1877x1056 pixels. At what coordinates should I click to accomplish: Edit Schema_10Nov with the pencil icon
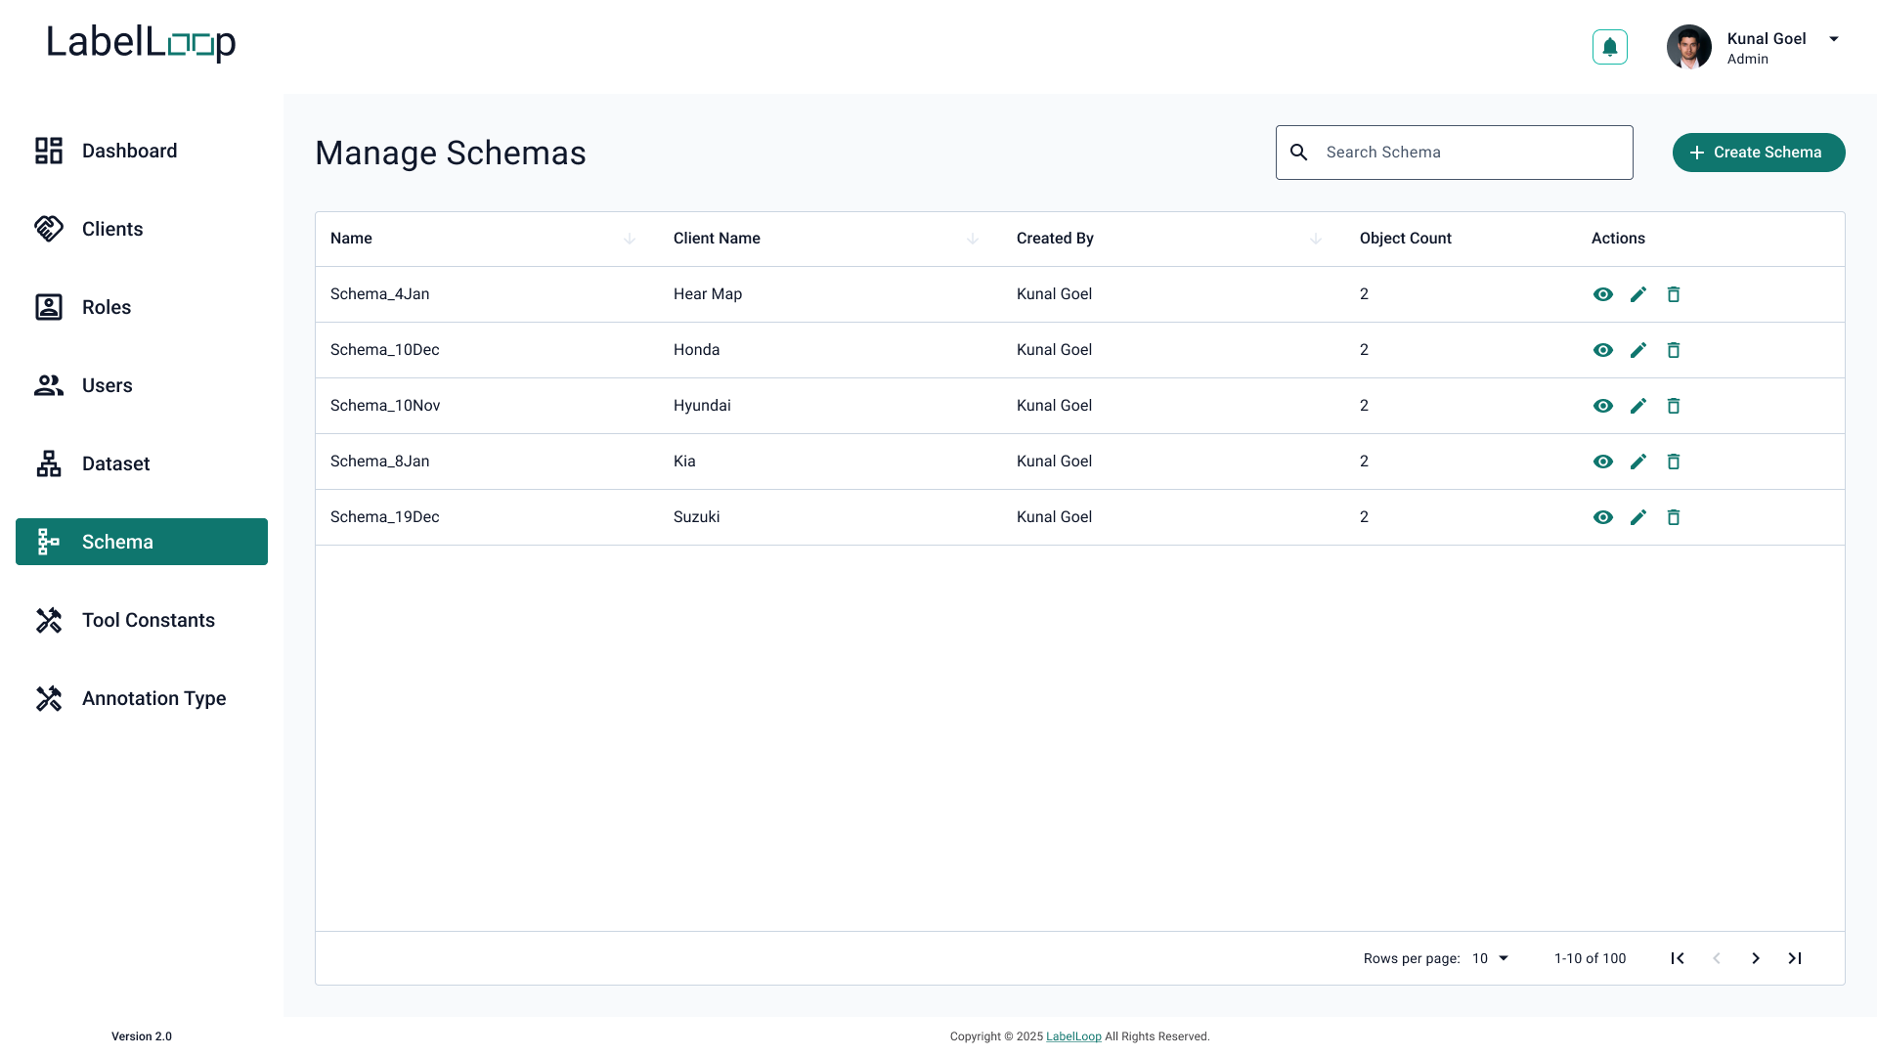(x=1637, y=406)
